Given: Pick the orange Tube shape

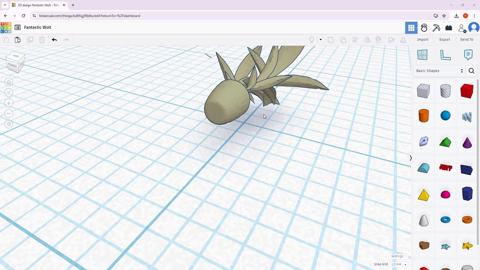Looking at the screenshot, I should pos(467,220).
